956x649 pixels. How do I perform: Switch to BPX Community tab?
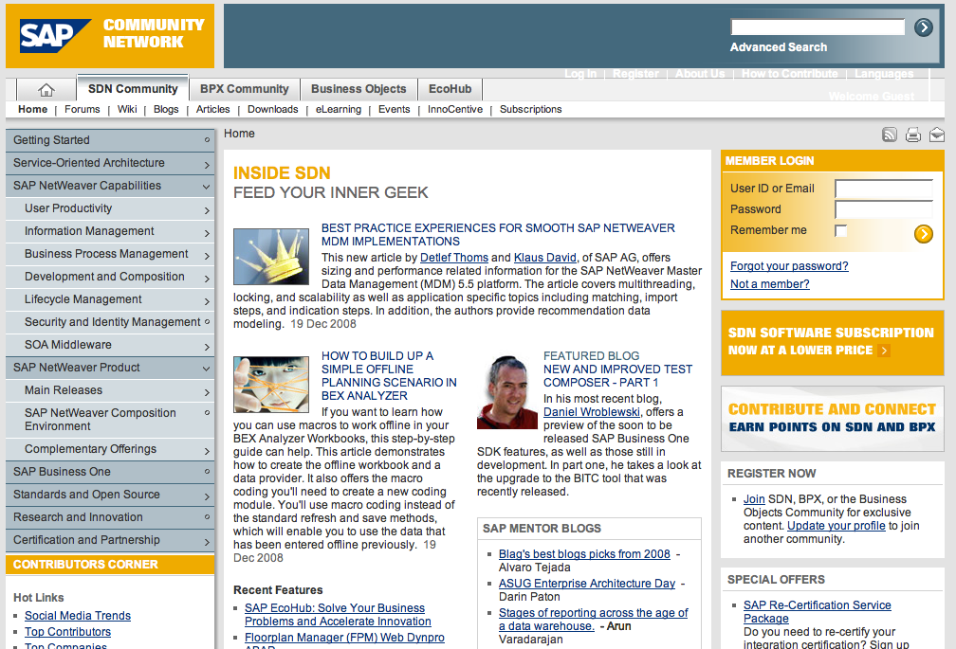[245, 89]
